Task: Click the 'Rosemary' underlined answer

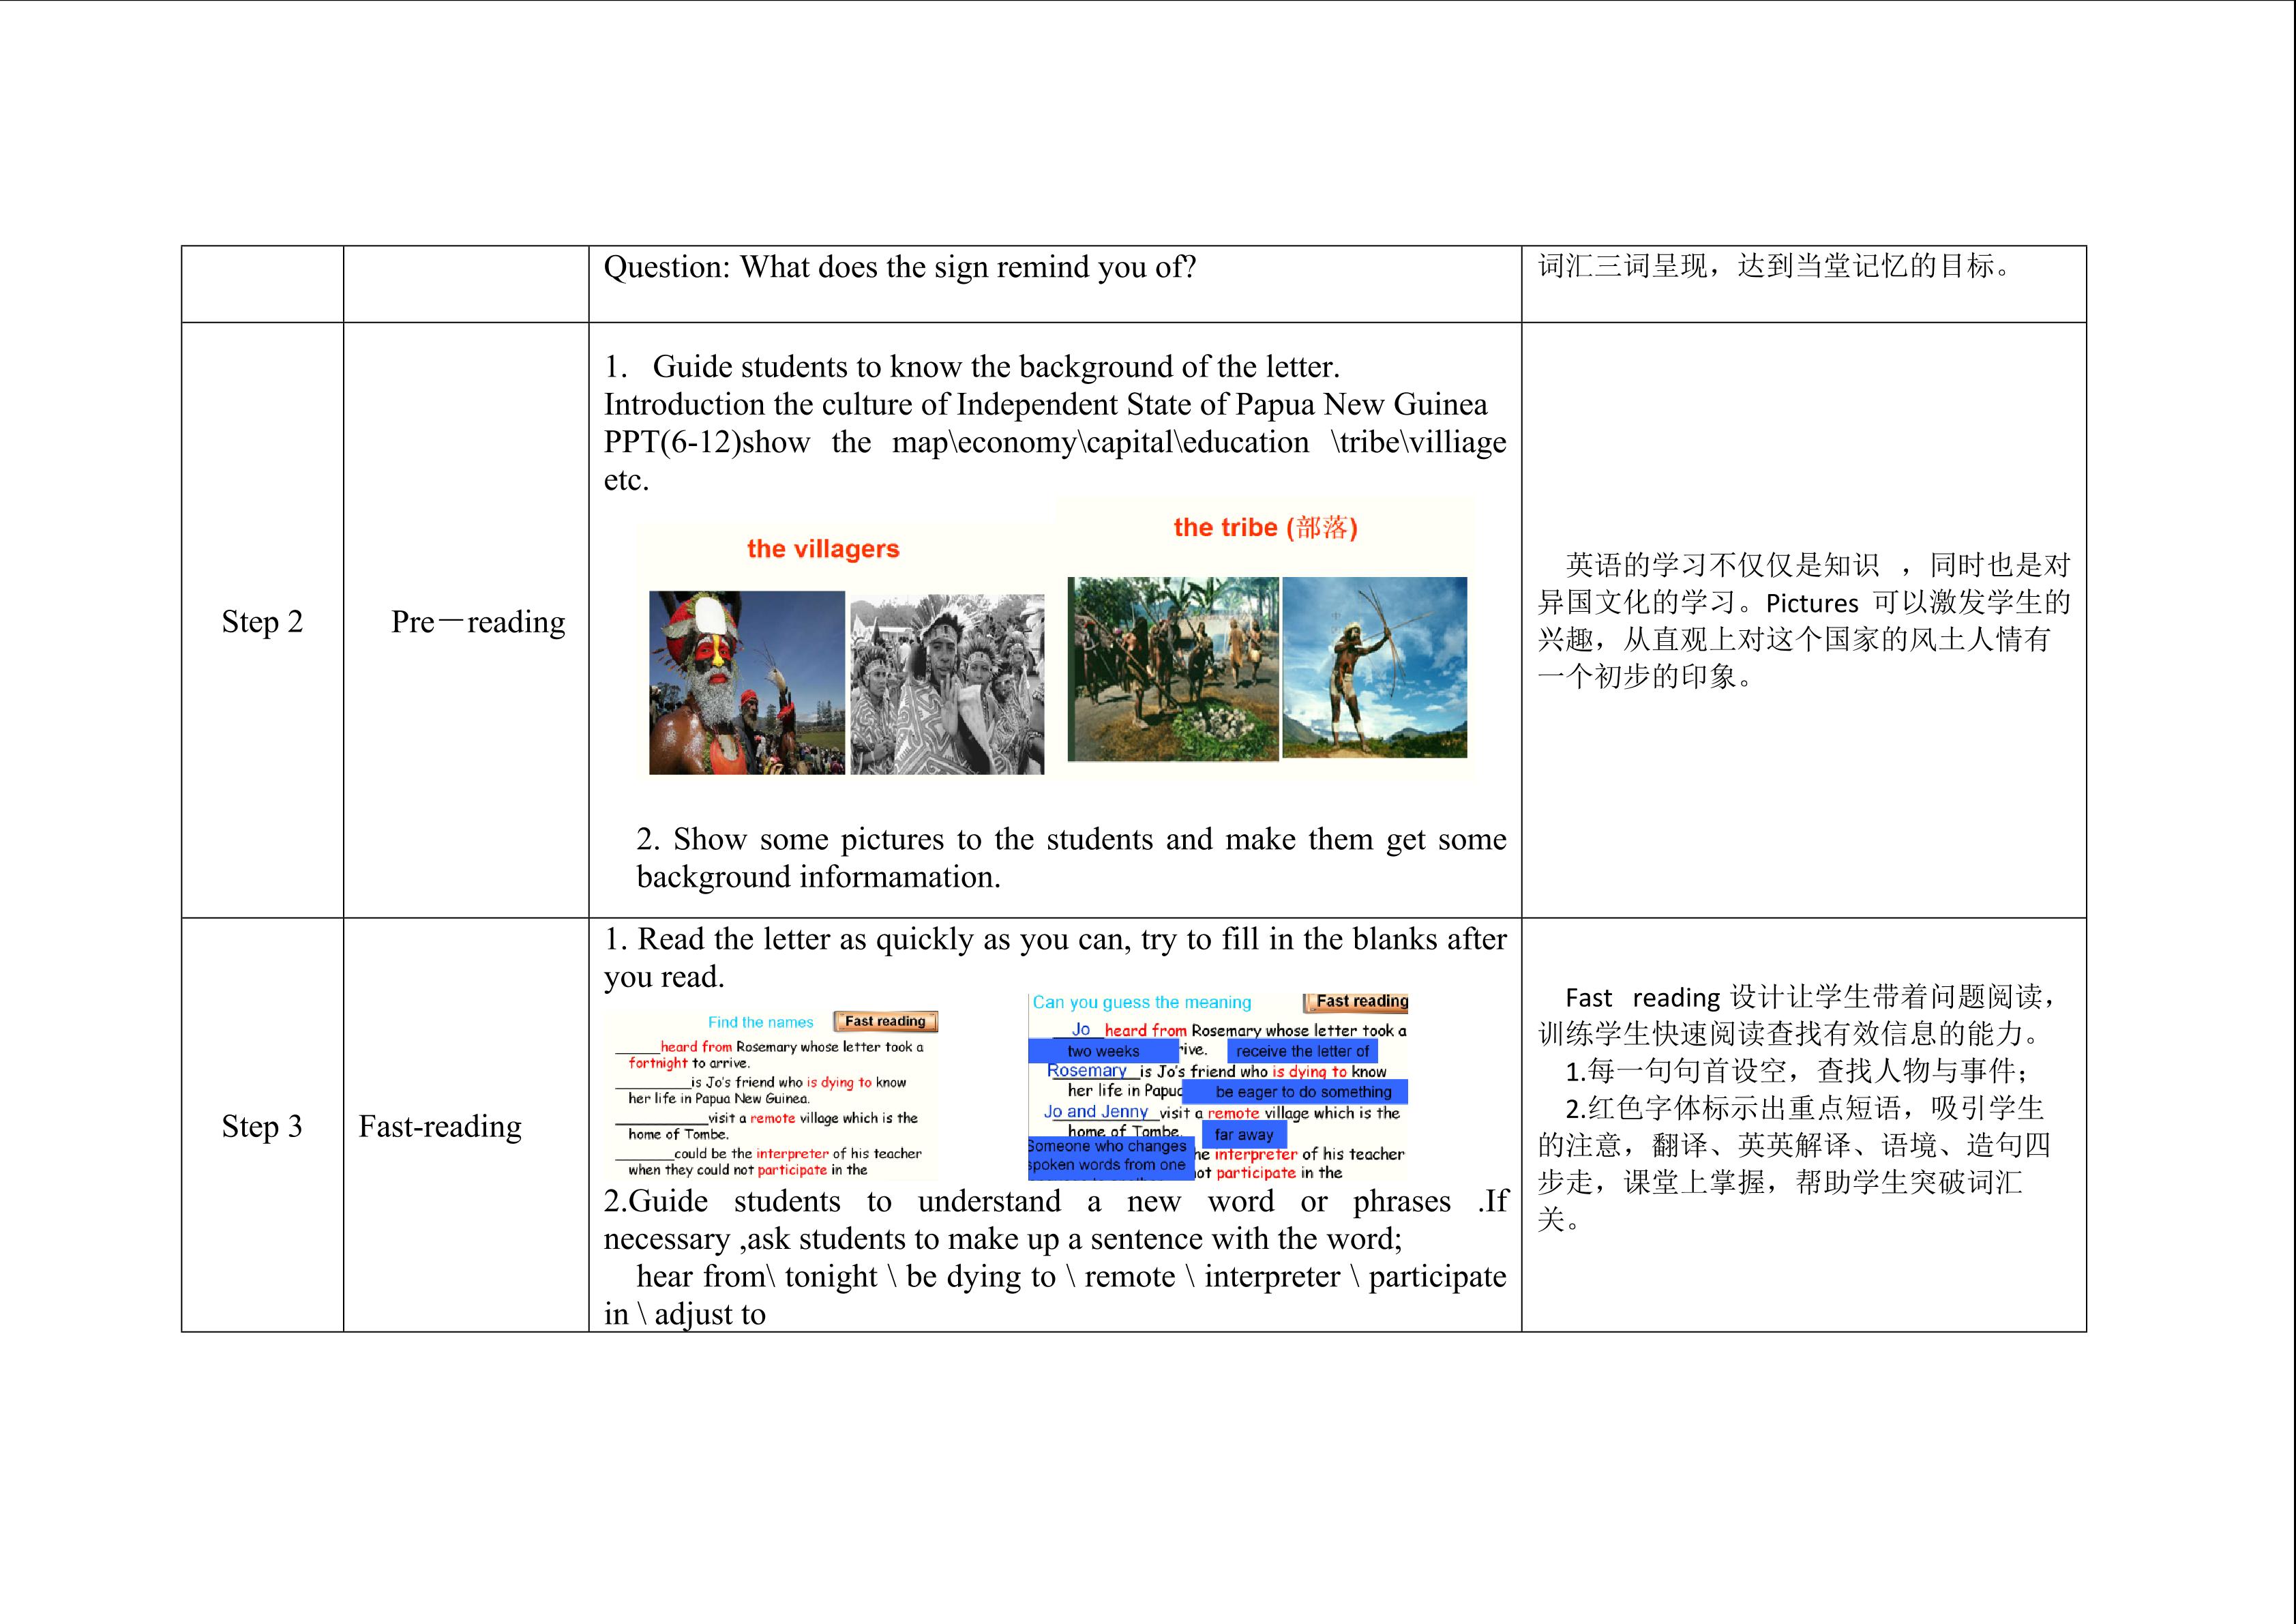Action: tap(1086, 1070)
